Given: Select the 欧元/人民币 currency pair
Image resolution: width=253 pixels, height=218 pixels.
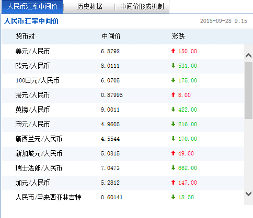Looking at the screenshot, I should point(32,66).
